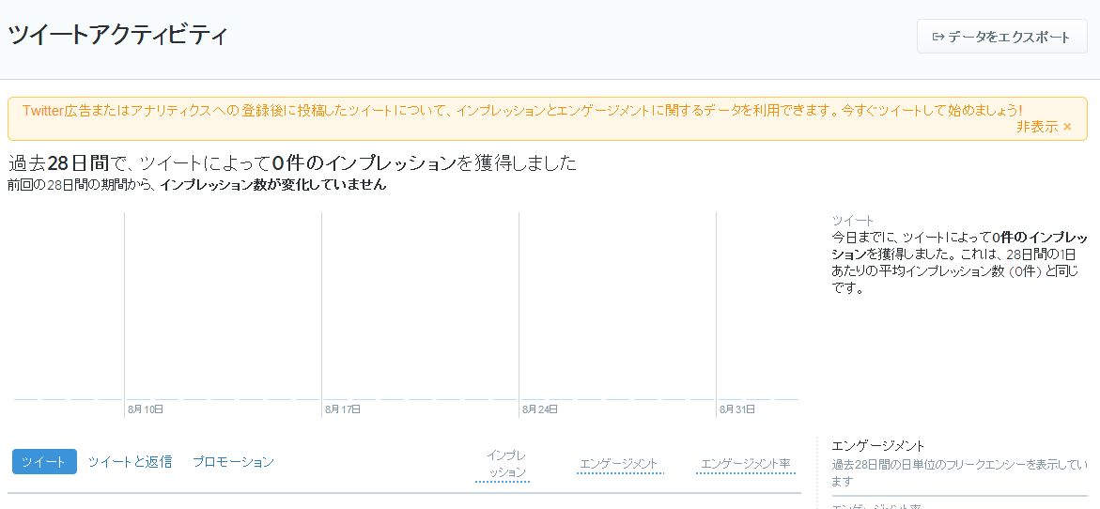Click the 過去28日間の日単位 frequency description
Screen dimensions: 1100x509
tap(959, 472)
